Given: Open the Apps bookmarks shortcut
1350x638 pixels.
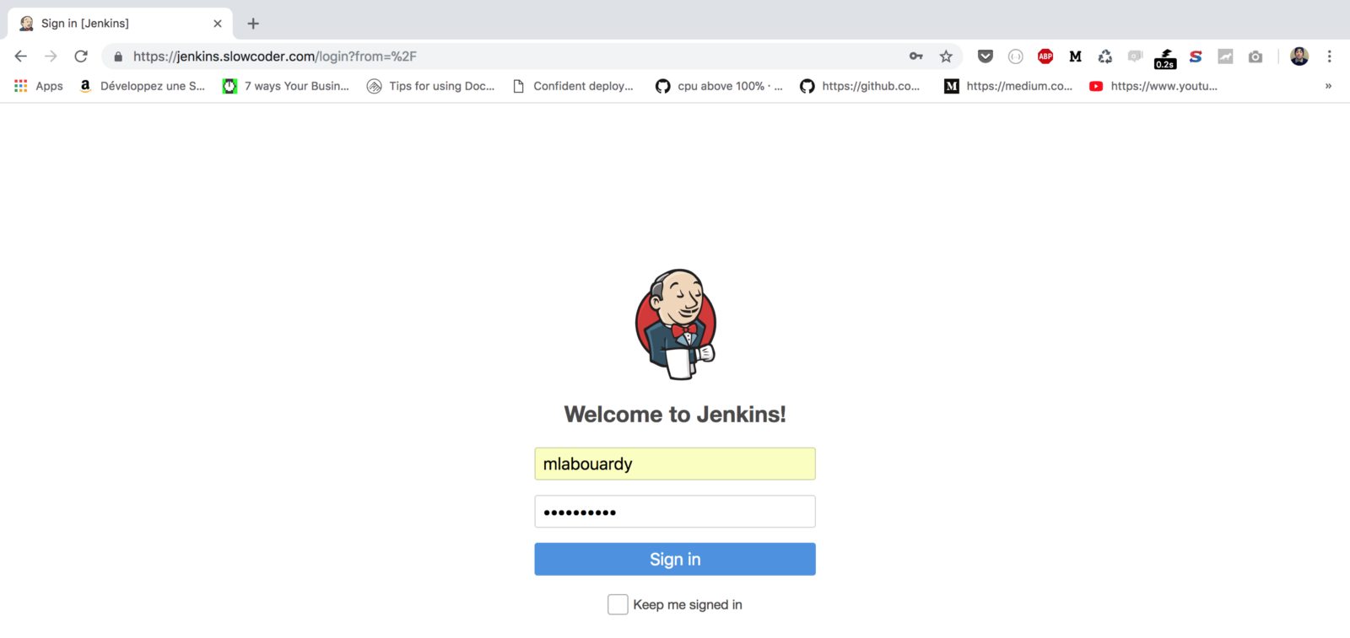Looking at the screenshot, I should [39, 86].
